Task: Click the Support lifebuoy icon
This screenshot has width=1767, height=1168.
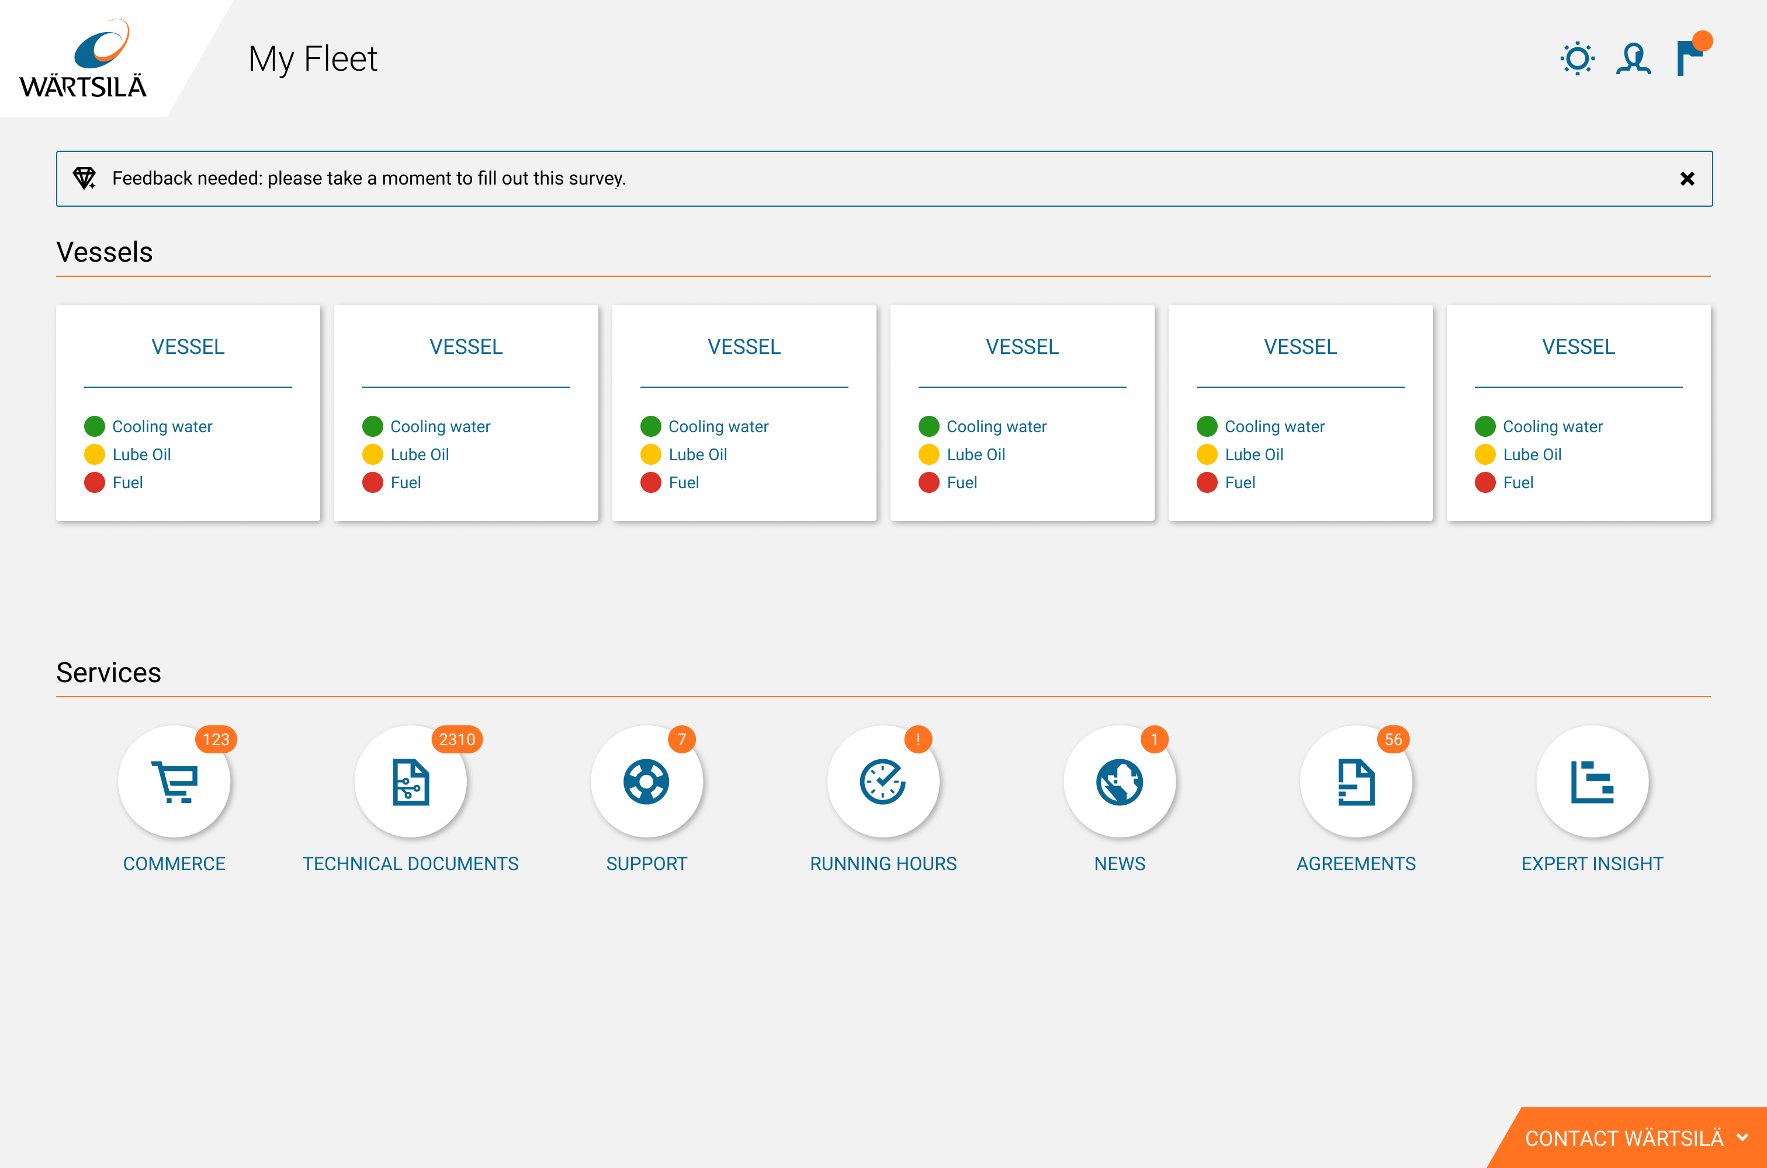Action: (646, 781)
